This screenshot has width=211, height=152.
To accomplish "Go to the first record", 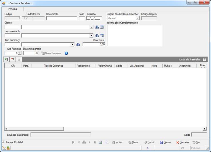I will coord(73,142).
